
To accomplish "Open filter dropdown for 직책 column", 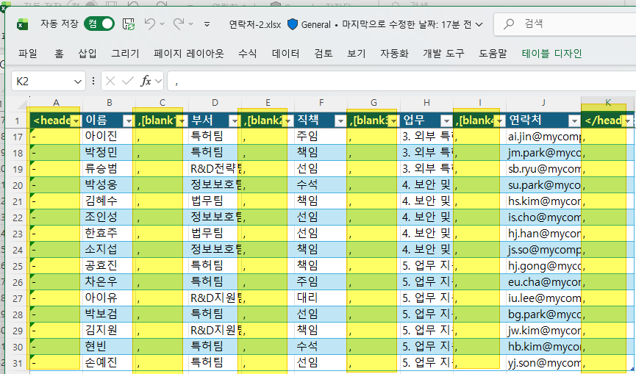I will point(340,121).
